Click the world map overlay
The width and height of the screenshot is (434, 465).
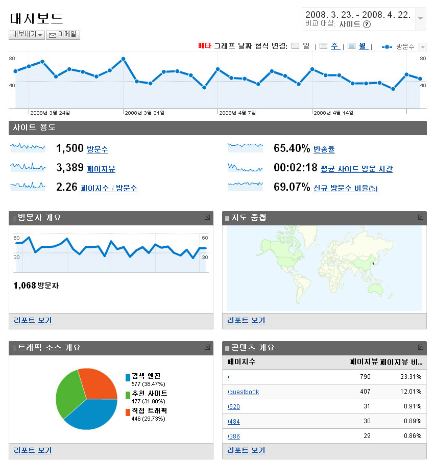click(x=324, y=268)
